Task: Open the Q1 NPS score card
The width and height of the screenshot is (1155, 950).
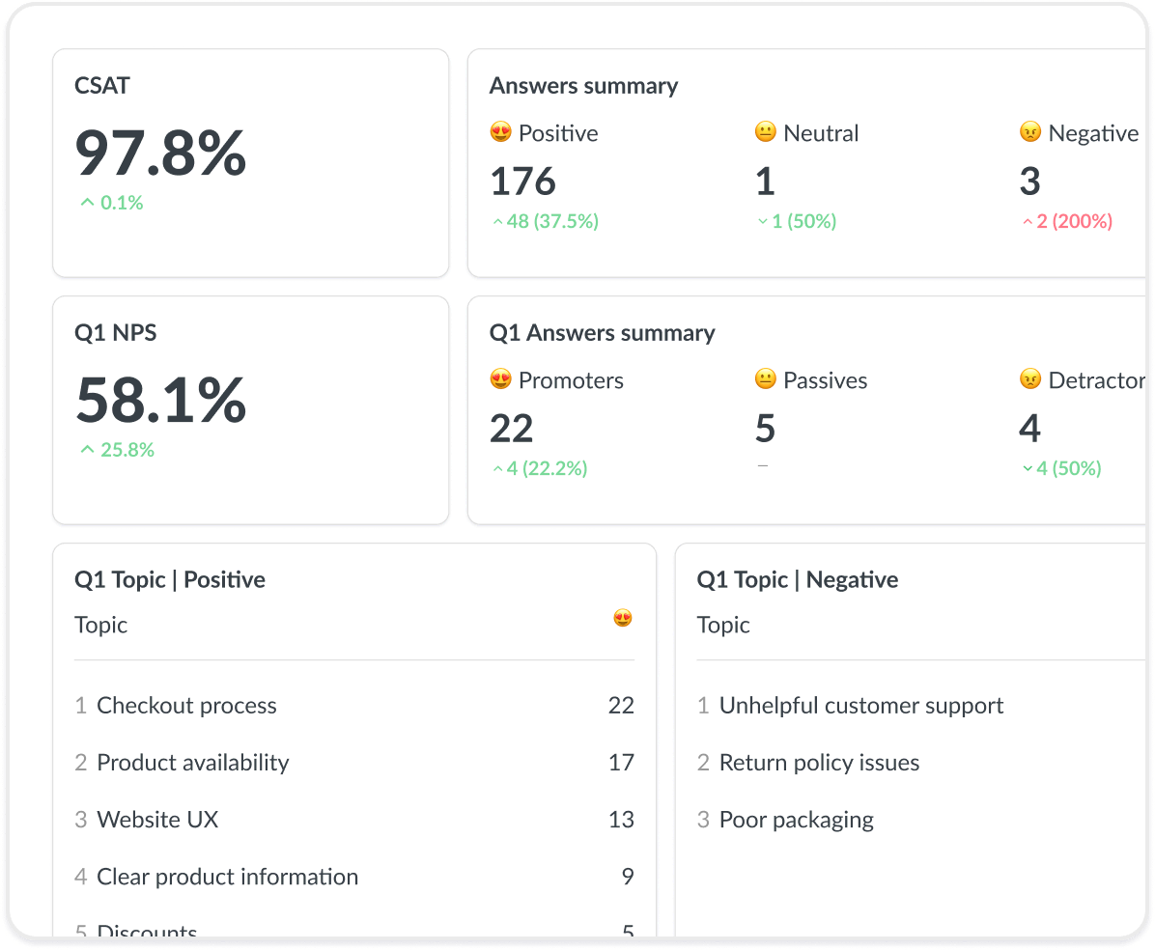Action: 250,409
